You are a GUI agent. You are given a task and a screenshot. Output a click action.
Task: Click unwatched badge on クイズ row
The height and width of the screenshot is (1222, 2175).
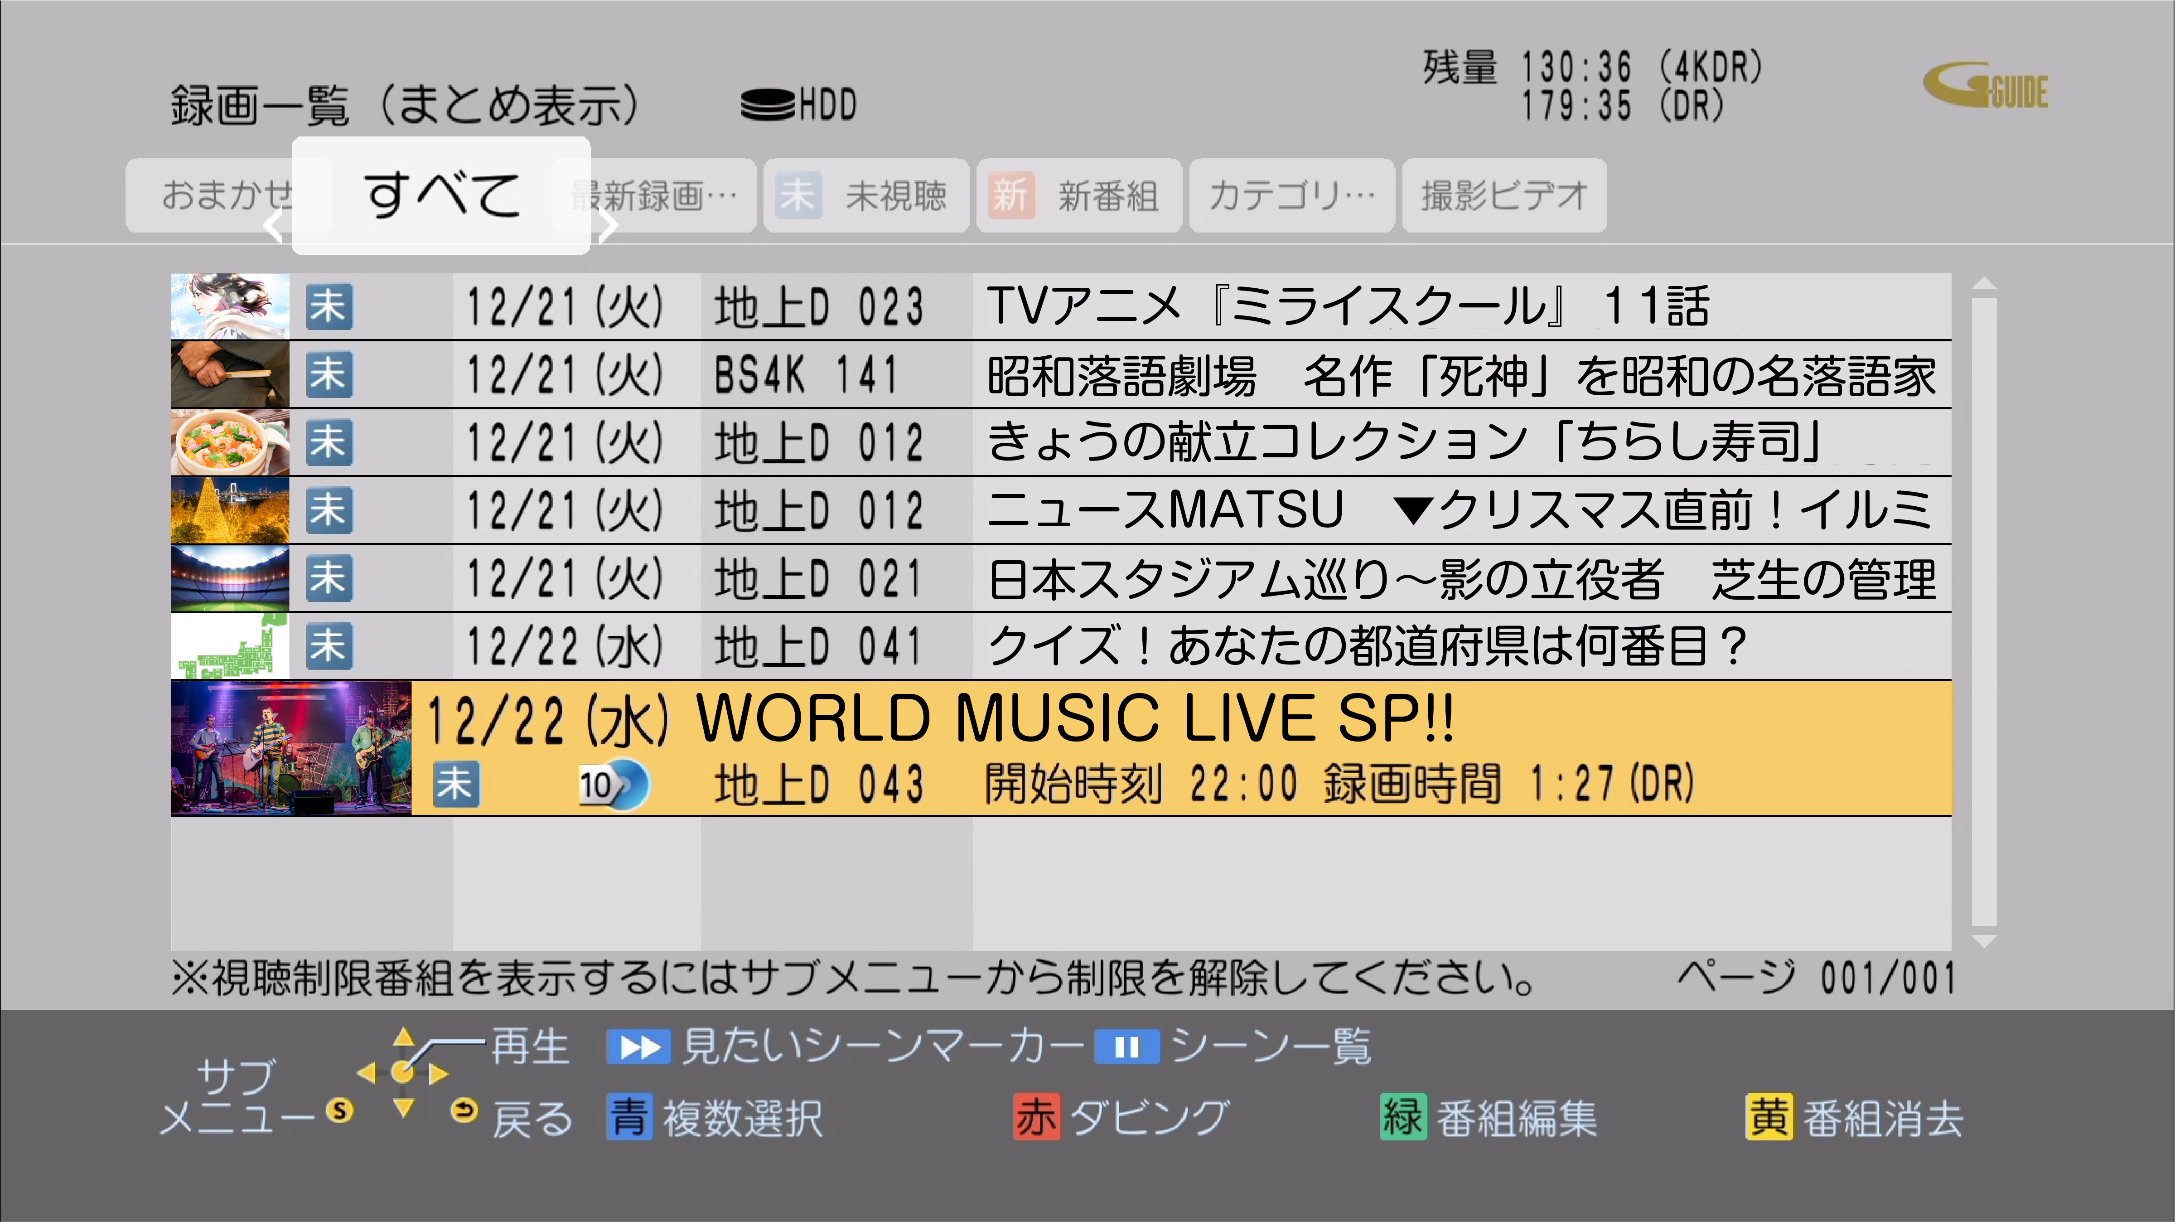329,647
